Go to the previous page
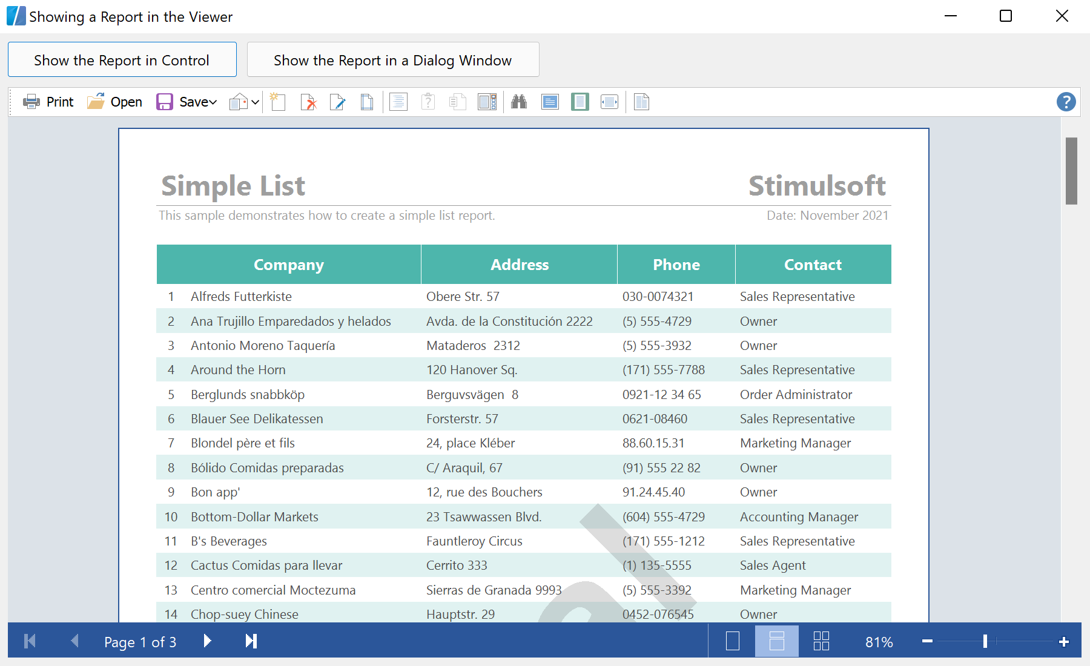 74,641
